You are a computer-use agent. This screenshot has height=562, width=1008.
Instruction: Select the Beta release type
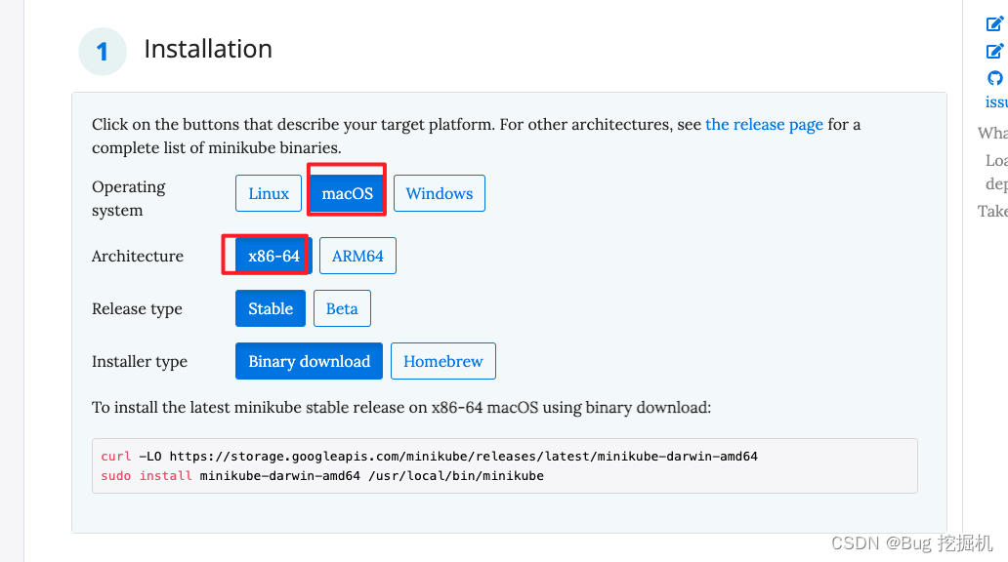coord(342,308)
